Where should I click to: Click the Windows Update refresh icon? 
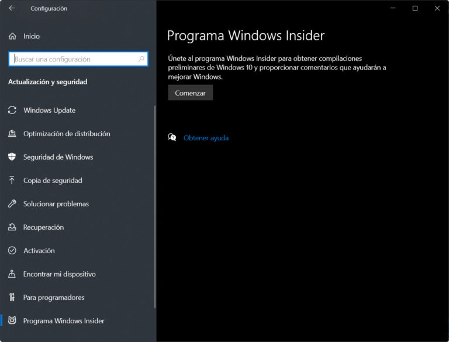pyautogui.click(x=12, y=110)
